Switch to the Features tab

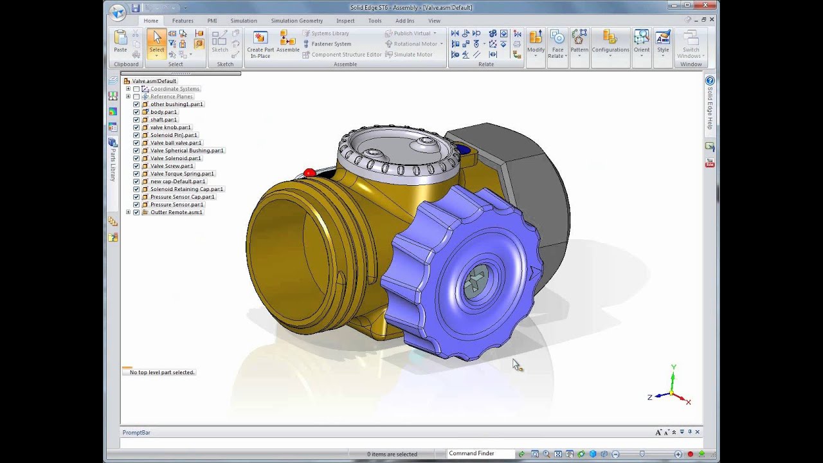(x=183, y=21)
